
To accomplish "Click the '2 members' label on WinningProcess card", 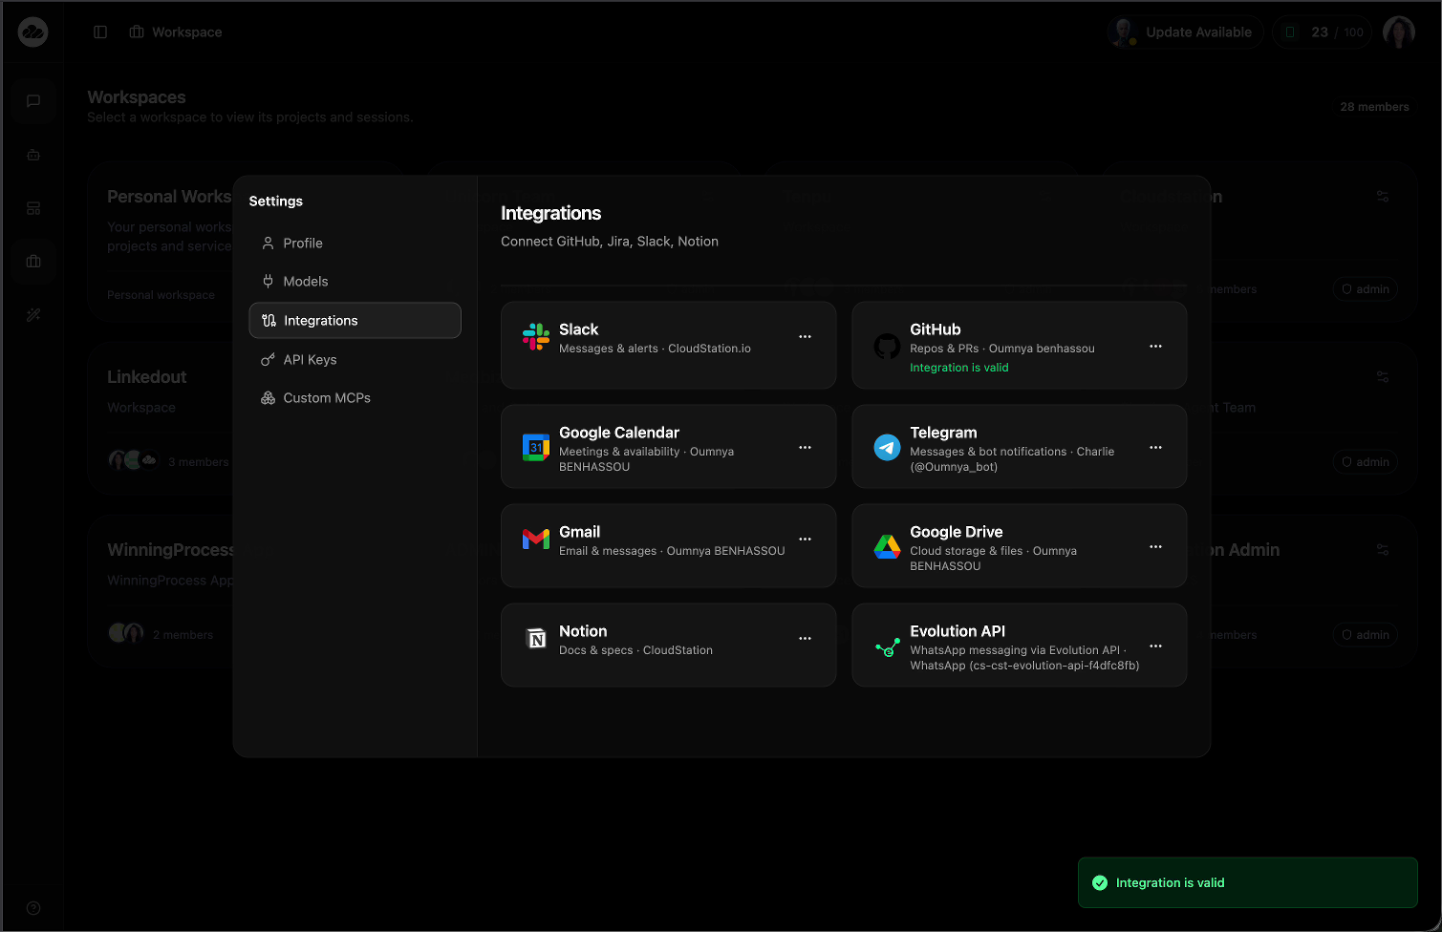I will pos(183,635).
